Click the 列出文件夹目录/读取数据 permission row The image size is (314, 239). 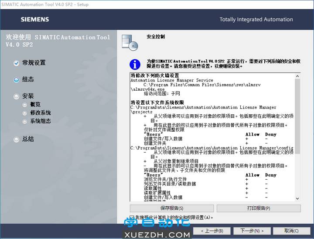(170, 184)
